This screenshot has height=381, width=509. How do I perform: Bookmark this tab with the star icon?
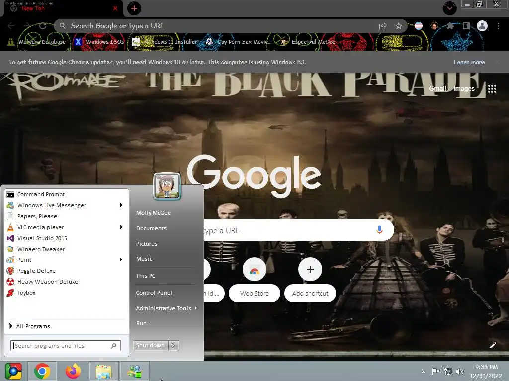point(399,26)
